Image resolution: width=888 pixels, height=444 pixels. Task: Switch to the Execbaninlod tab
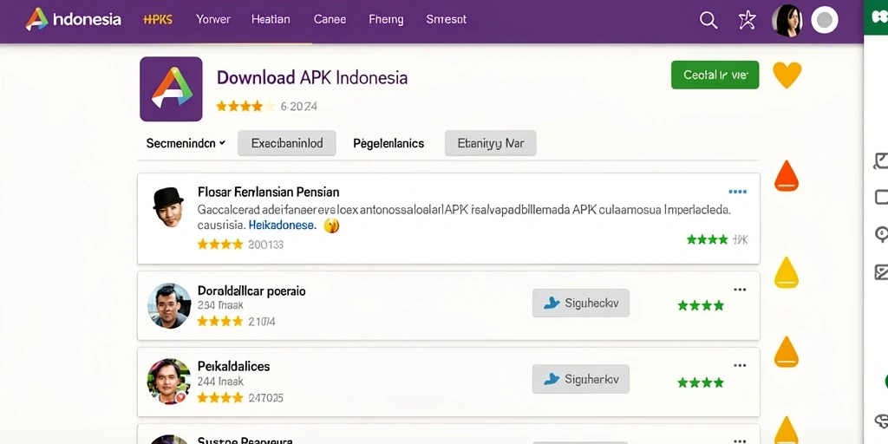pos(286,143)
